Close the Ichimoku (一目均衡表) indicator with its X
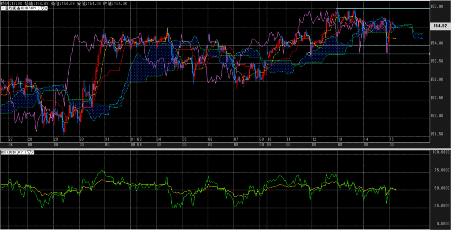Viewport: 451px width, 230px height. click(x=47, y=9)
